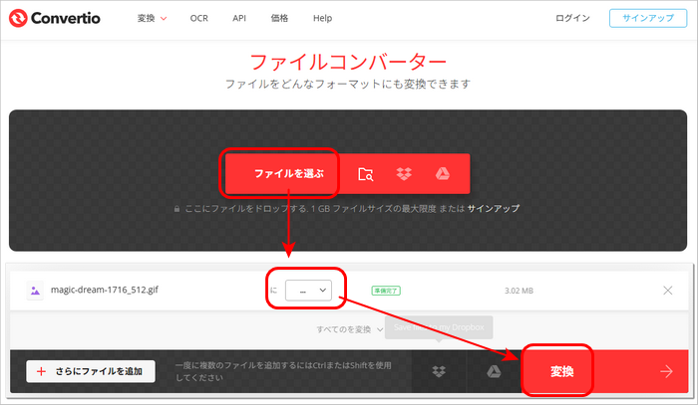Click さらにファイルを追加 button
Image resolution: width=698 pixels, height=405 pixels.
(91, 371)
